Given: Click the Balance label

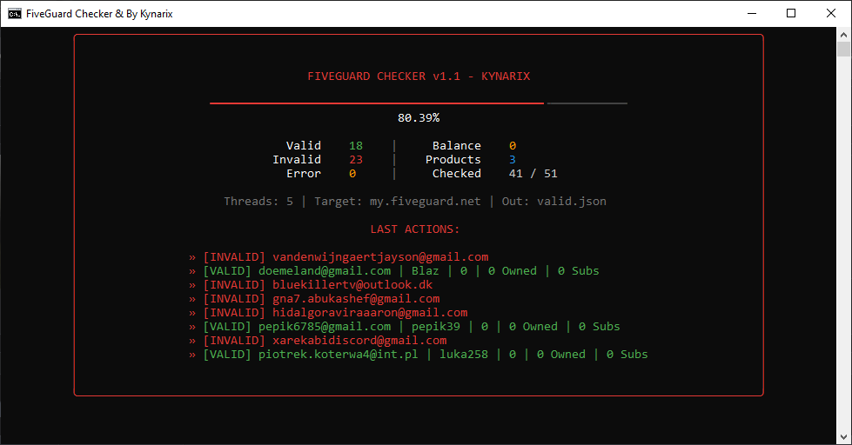Looking at the screenshot, I should pos(456,145).
